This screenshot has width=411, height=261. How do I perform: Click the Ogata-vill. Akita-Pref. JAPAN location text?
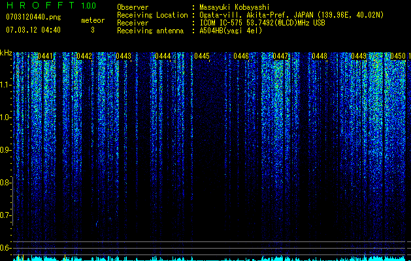pos(291,15)
